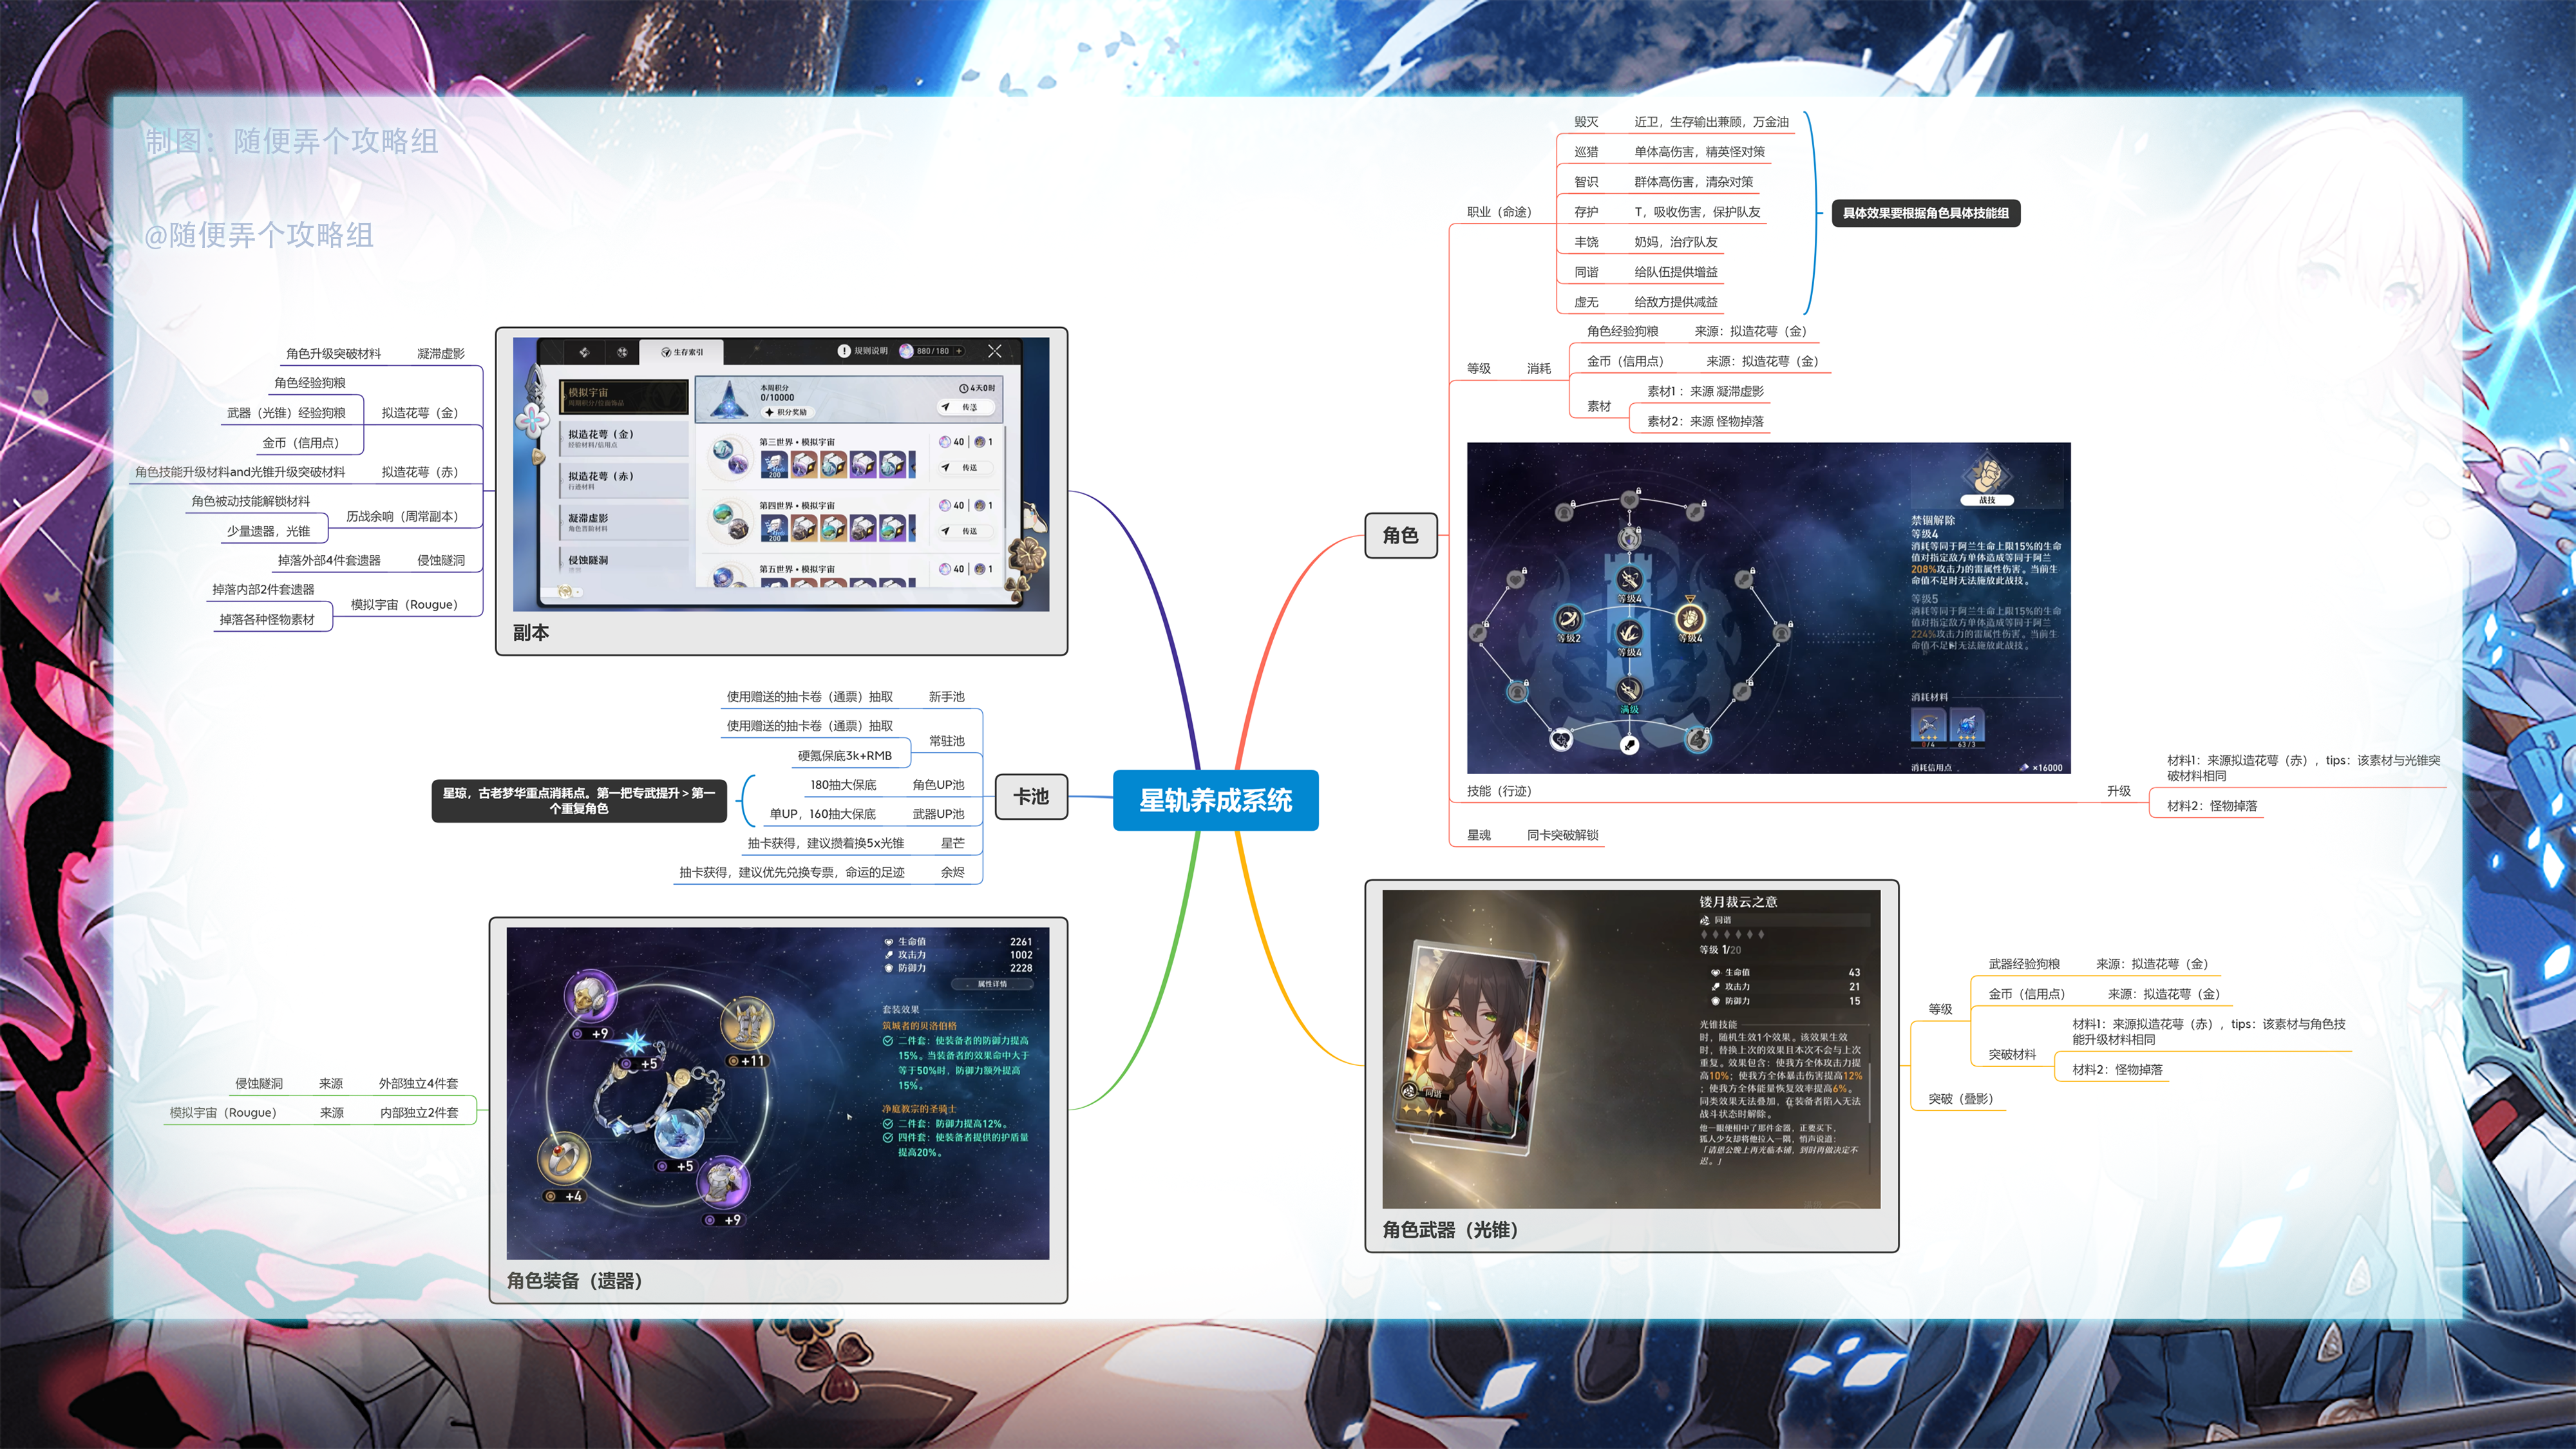
Task: Click the 丰饶 path entry
Action: point(1586,242)
